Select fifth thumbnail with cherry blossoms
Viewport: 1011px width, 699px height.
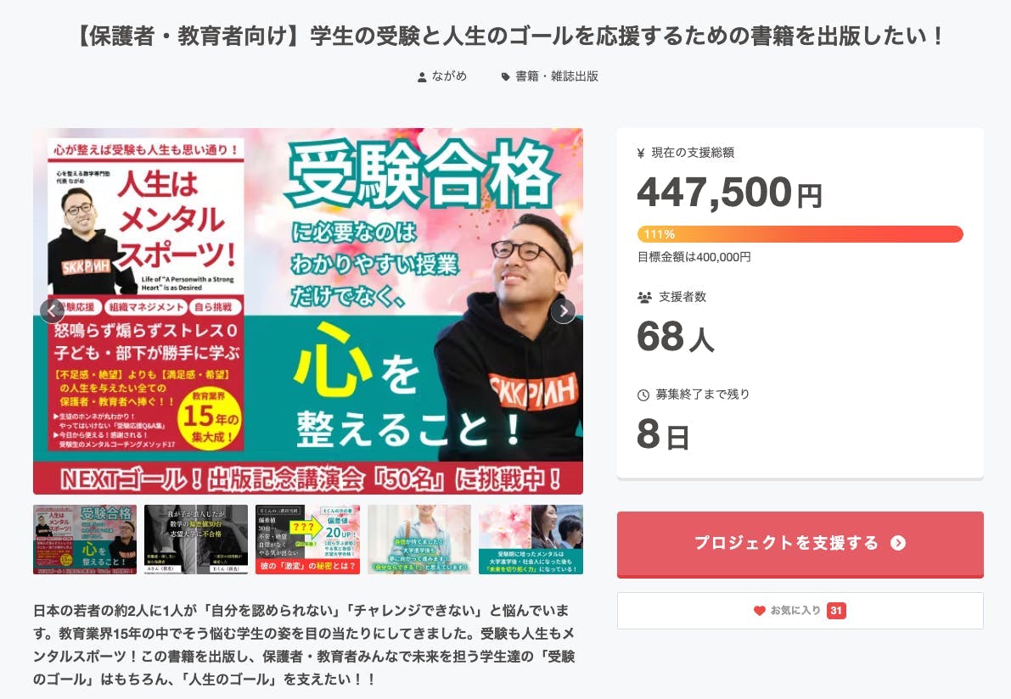click(531, 540)
